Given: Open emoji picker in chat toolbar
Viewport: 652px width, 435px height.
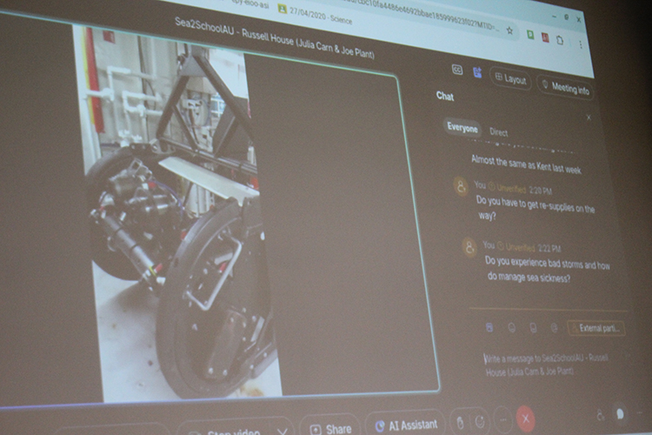Looking at the screenshot, I should coord(511,328).
